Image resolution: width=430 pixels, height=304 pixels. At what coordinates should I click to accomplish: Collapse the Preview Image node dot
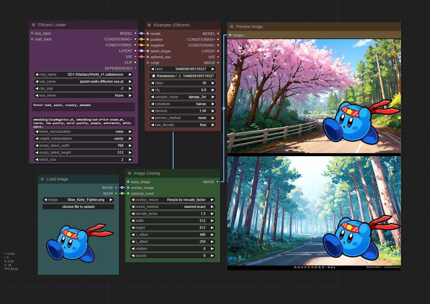232,27
